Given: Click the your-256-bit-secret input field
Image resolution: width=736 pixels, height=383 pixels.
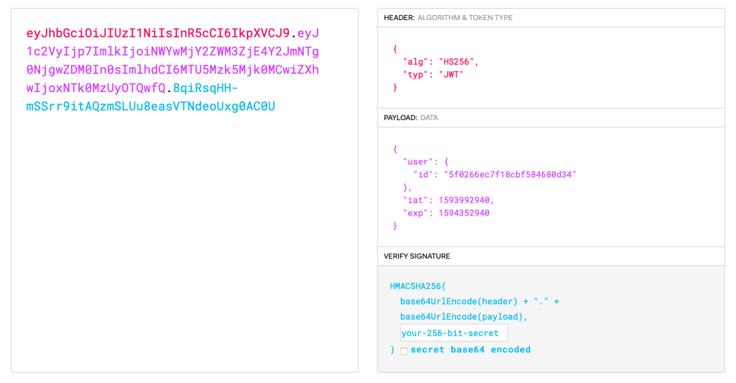Looking at the screenshot, I should [454, 333].
